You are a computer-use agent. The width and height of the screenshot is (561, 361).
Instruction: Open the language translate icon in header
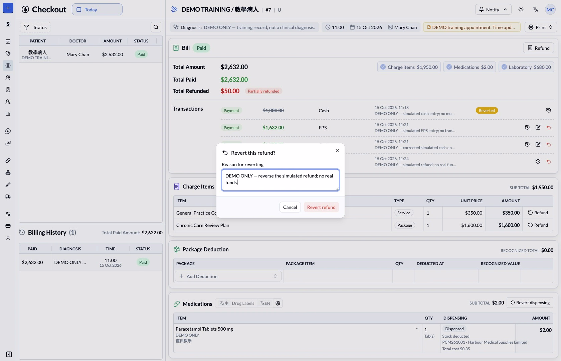click(x=536, y=9)
